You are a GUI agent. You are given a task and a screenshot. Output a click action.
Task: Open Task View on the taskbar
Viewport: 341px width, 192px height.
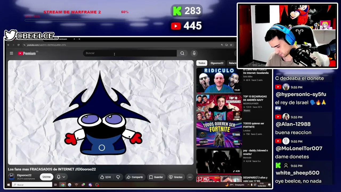[x=55, y=185]
